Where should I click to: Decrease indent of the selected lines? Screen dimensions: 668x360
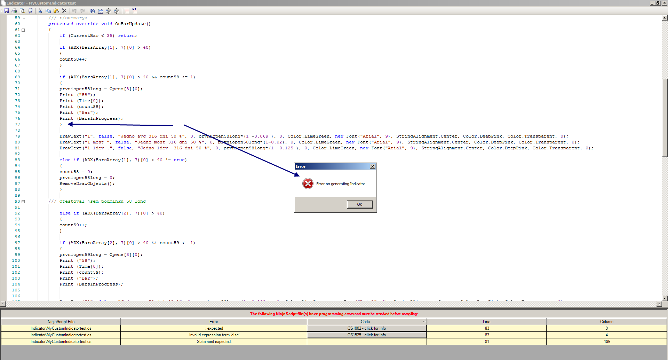tap(109, 11)
